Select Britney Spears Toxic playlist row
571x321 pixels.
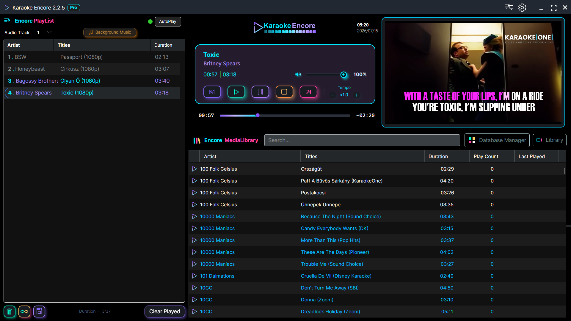click(92, 93)
